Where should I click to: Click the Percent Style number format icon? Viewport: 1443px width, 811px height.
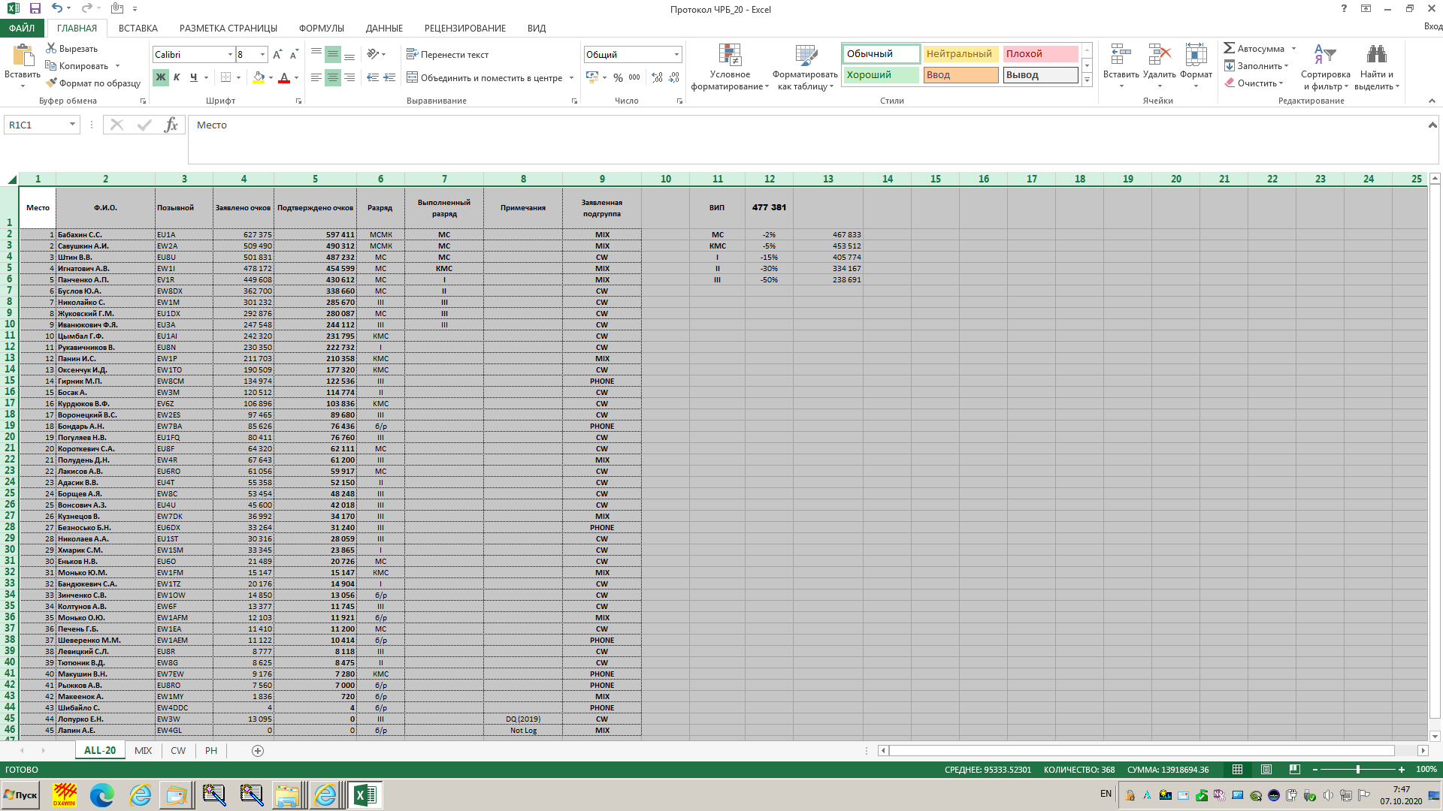618,77
